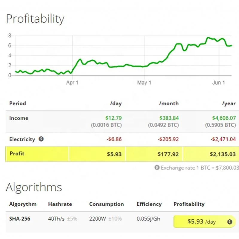This screenshot has height=239, width=239.
Task: Click the Hashrate column header
Action: pos(60,204)
